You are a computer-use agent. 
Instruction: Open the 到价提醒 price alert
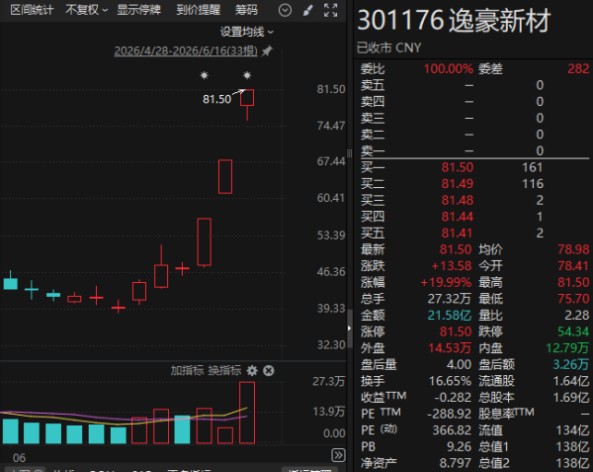(199, 10)
